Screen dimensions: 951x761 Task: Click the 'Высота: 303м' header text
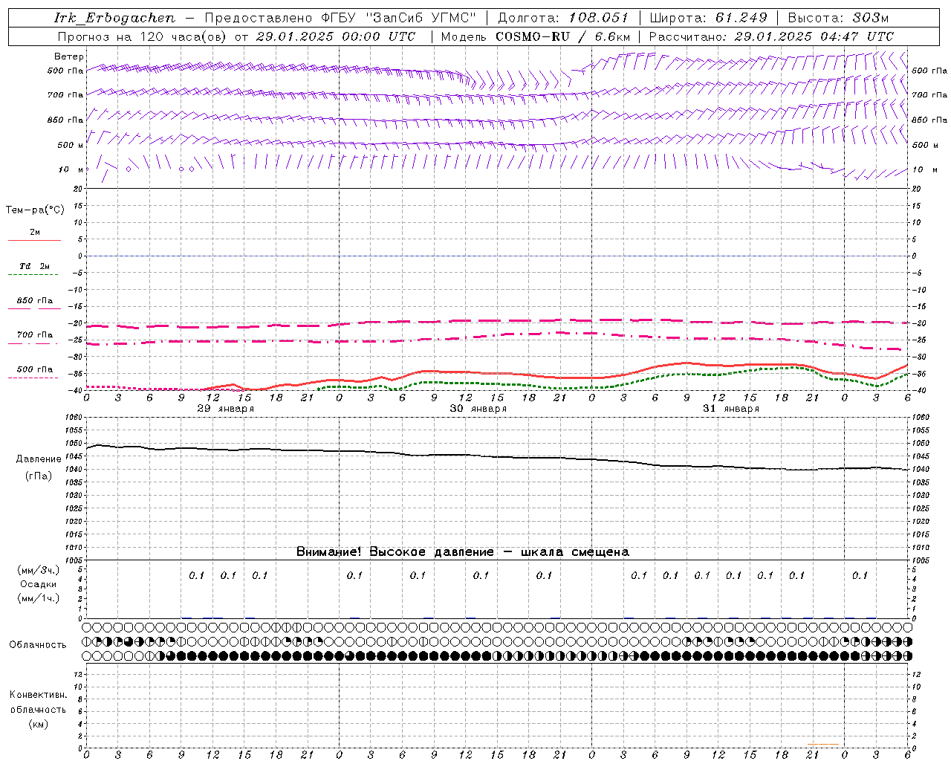837,18
